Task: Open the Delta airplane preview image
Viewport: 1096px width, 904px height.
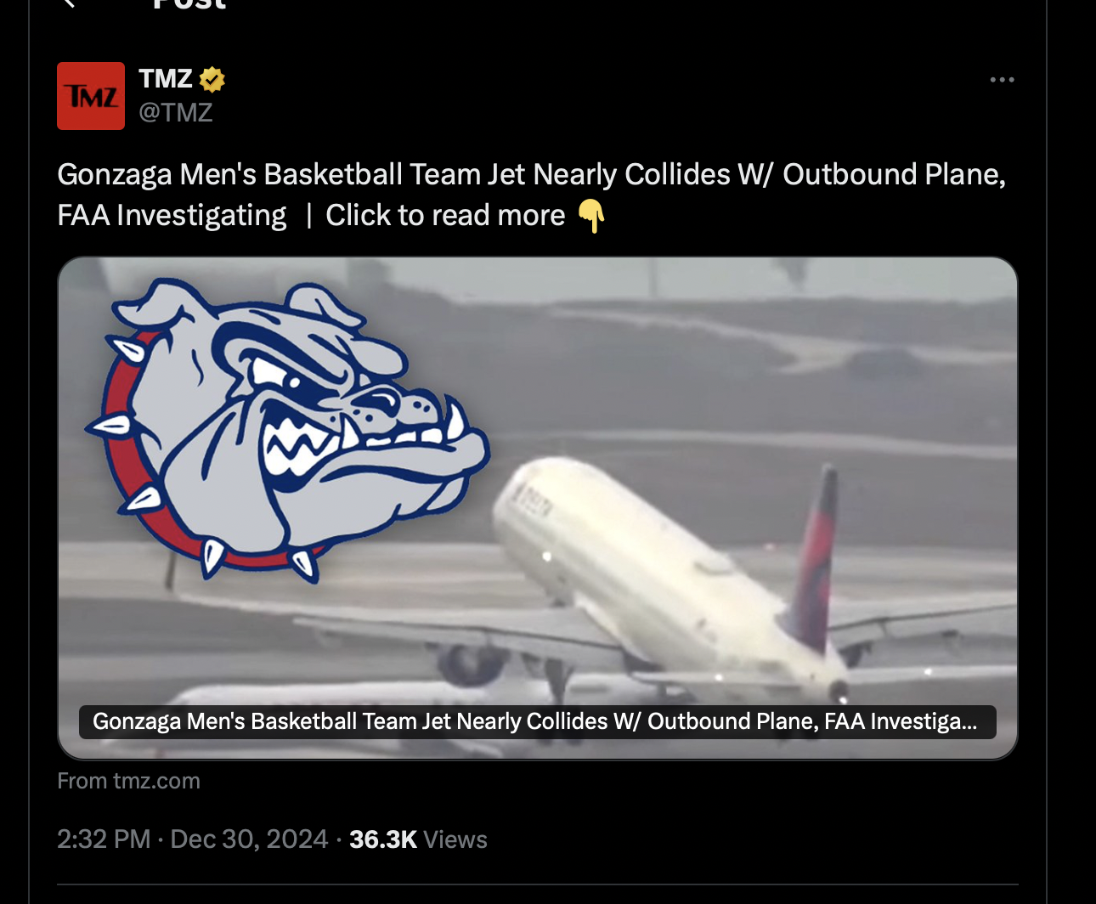Action: (537, 507)
